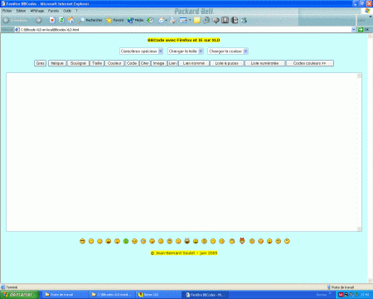
Task: Insert the green-faced smiley
Action: click(x=126, y=241)
